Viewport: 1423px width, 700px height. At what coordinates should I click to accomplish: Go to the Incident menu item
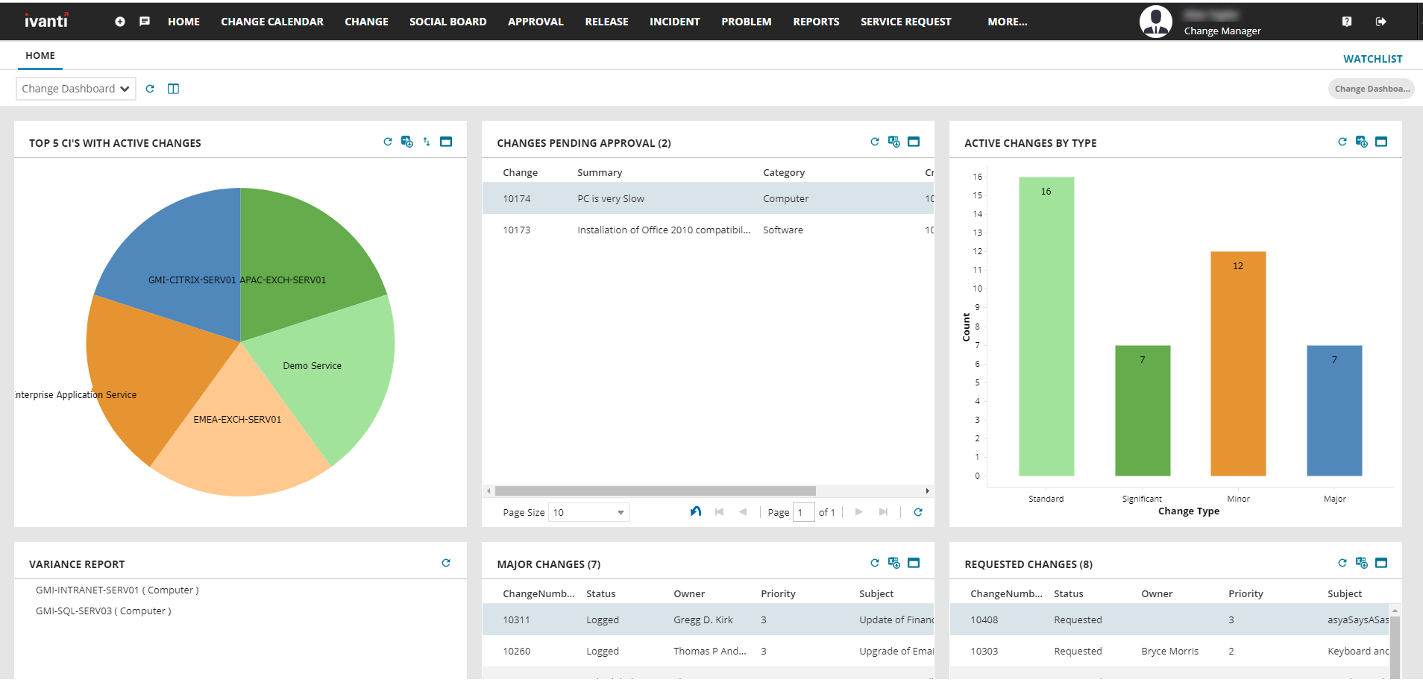[674, 22]
